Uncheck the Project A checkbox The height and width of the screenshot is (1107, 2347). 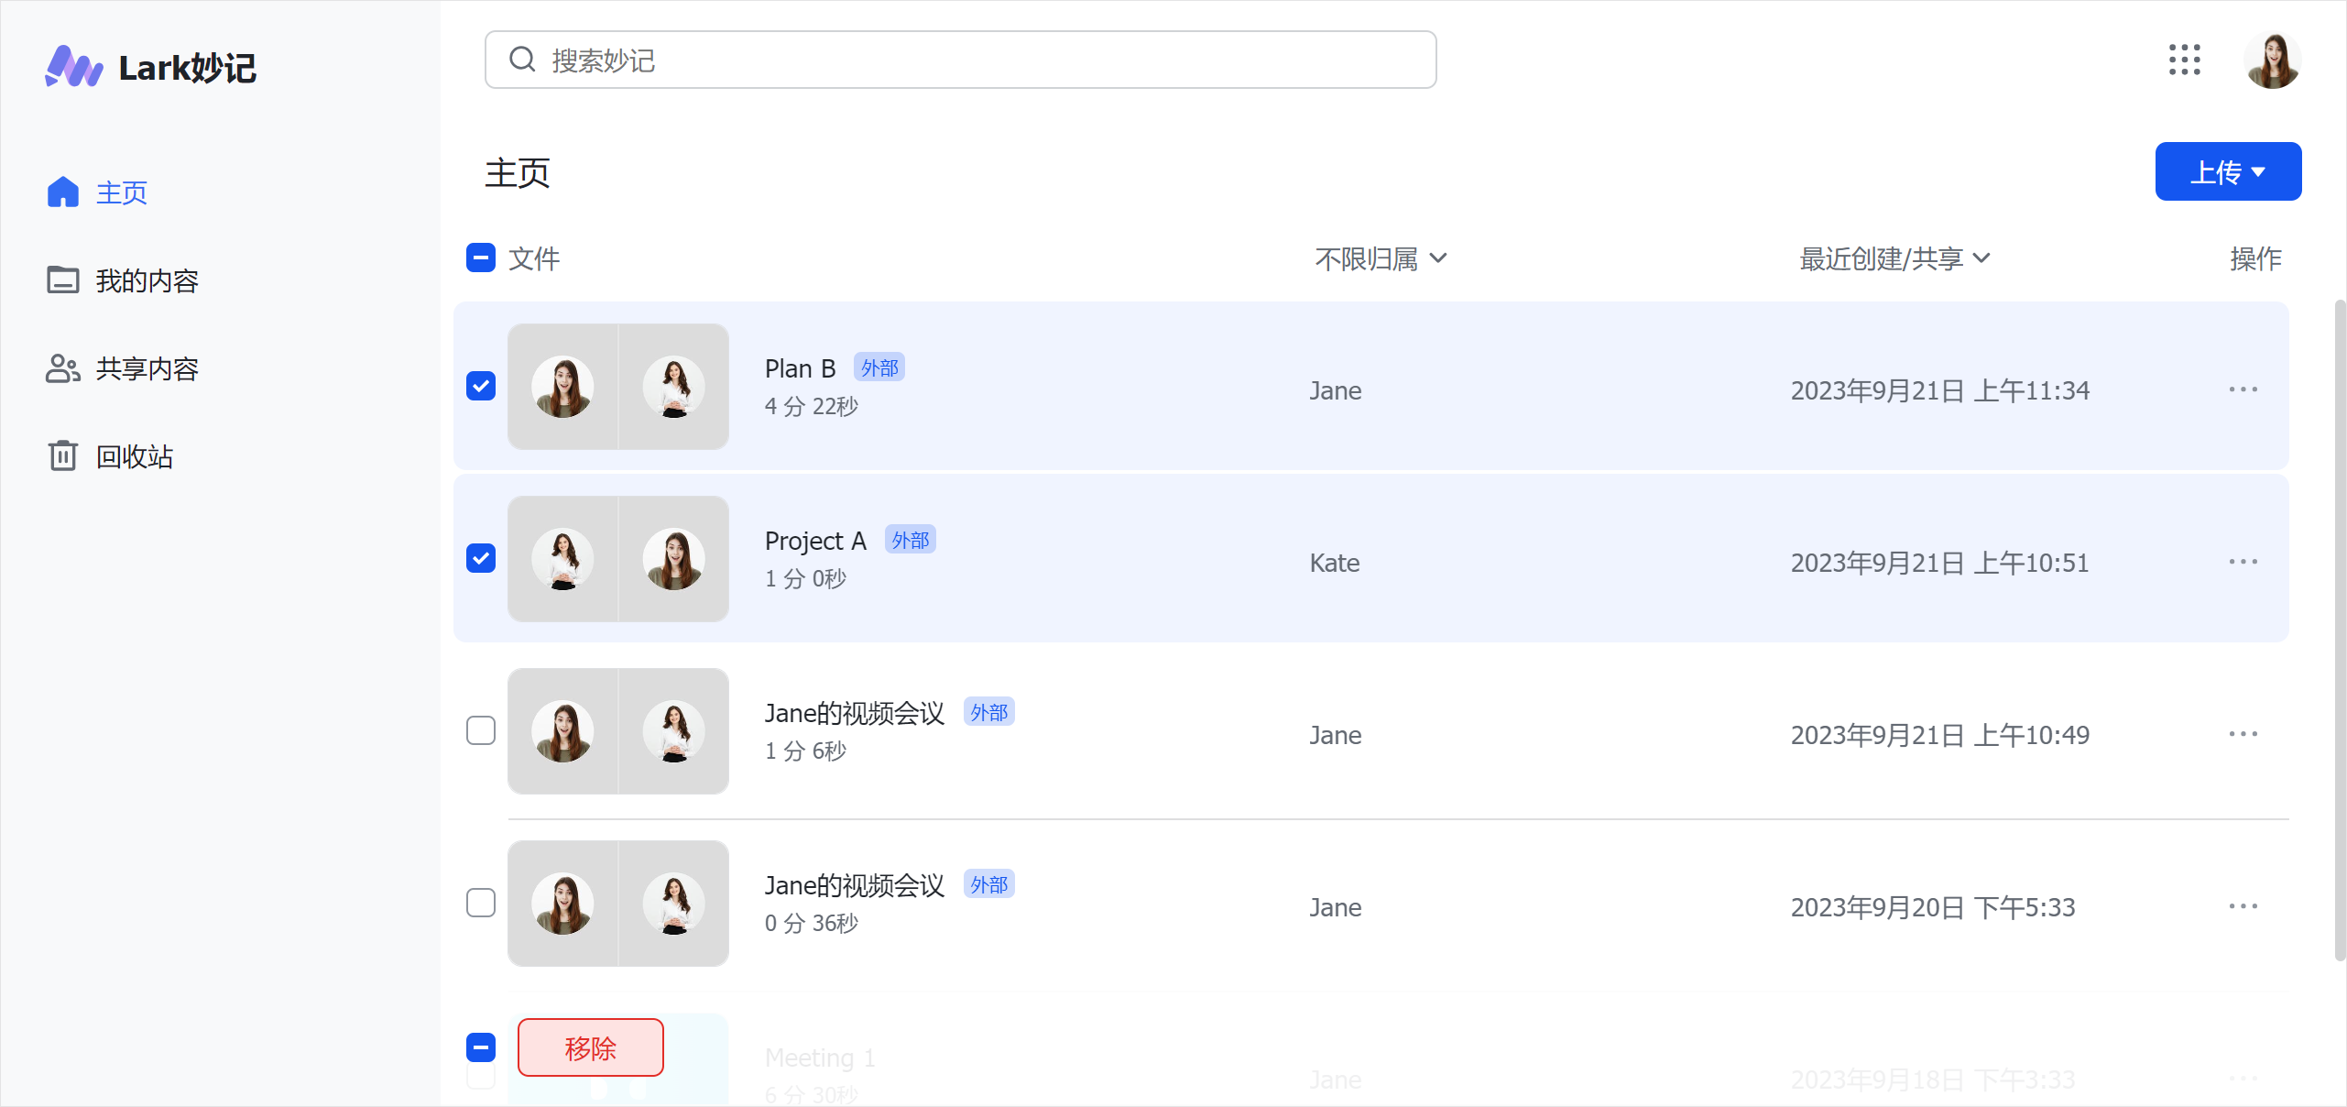click(481, 558)
